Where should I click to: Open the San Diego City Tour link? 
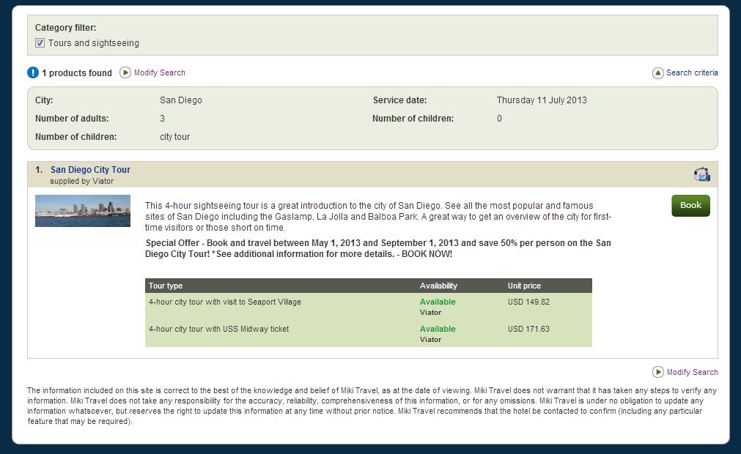tap(90, 170)
